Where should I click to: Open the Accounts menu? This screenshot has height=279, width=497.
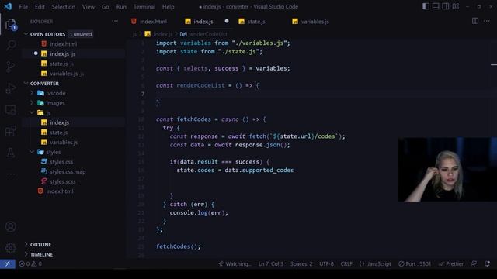point(10,226)
